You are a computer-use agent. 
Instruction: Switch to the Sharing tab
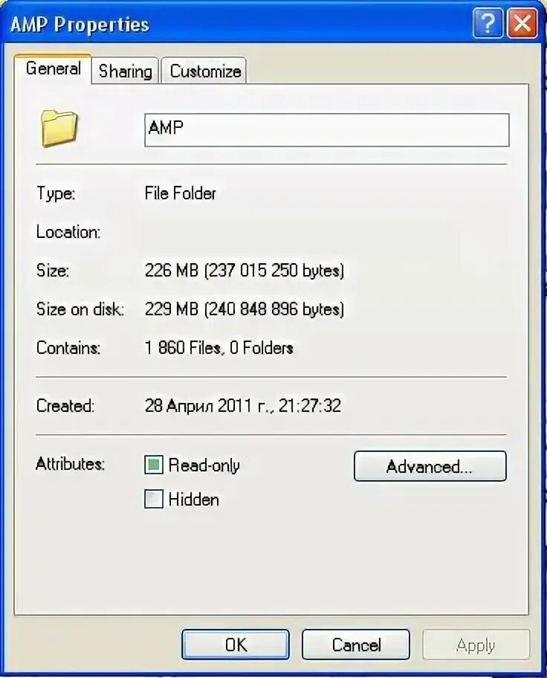tap(126, 71)
